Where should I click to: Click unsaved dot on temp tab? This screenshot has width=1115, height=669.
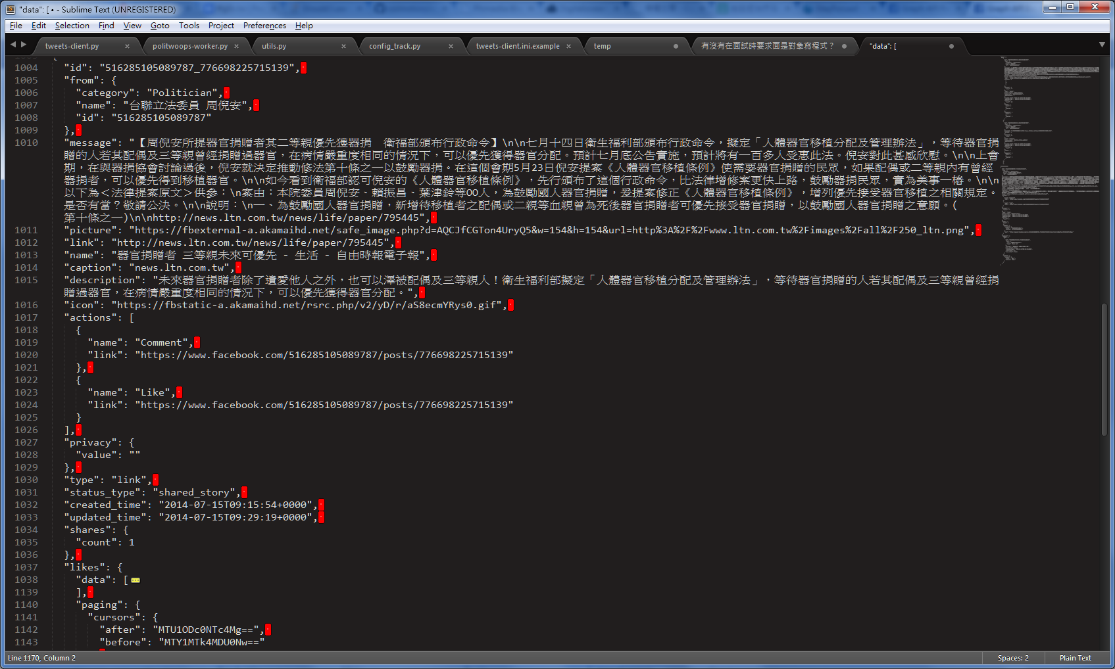click(676, 46)
